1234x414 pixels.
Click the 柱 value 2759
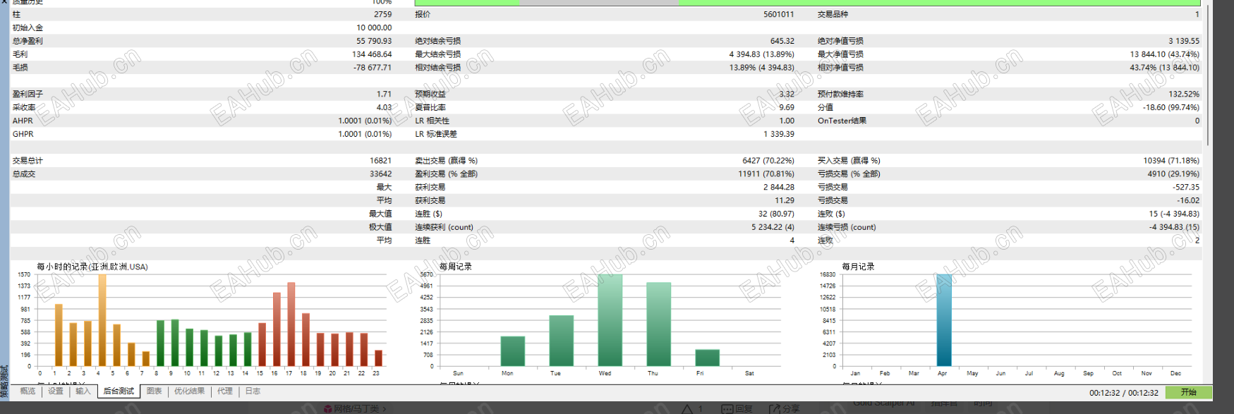point(383,14)
